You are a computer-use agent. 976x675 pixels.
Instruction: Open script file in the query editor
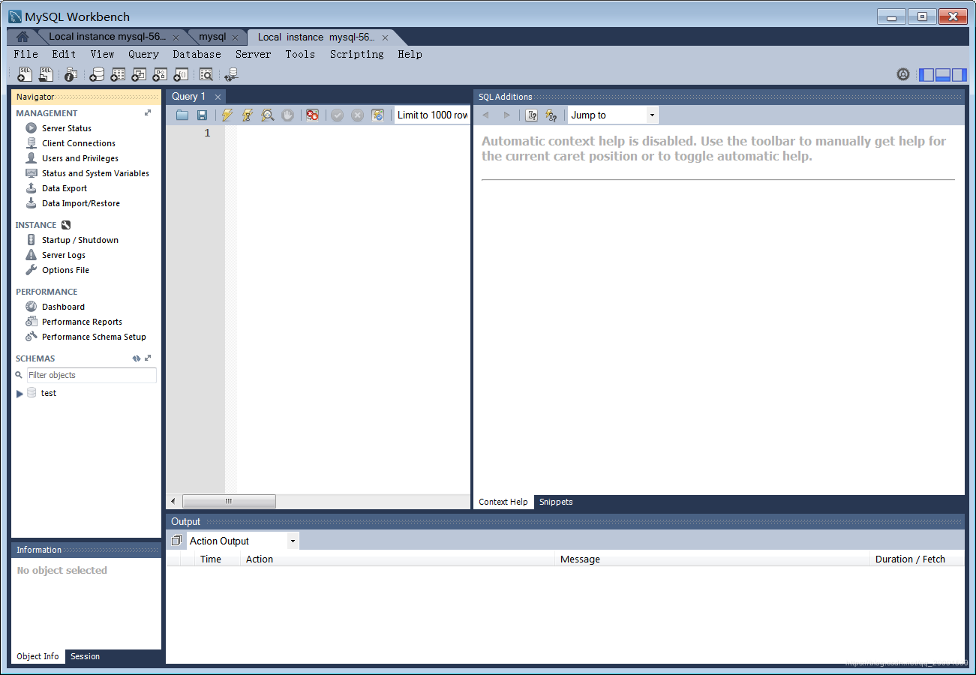182,115
